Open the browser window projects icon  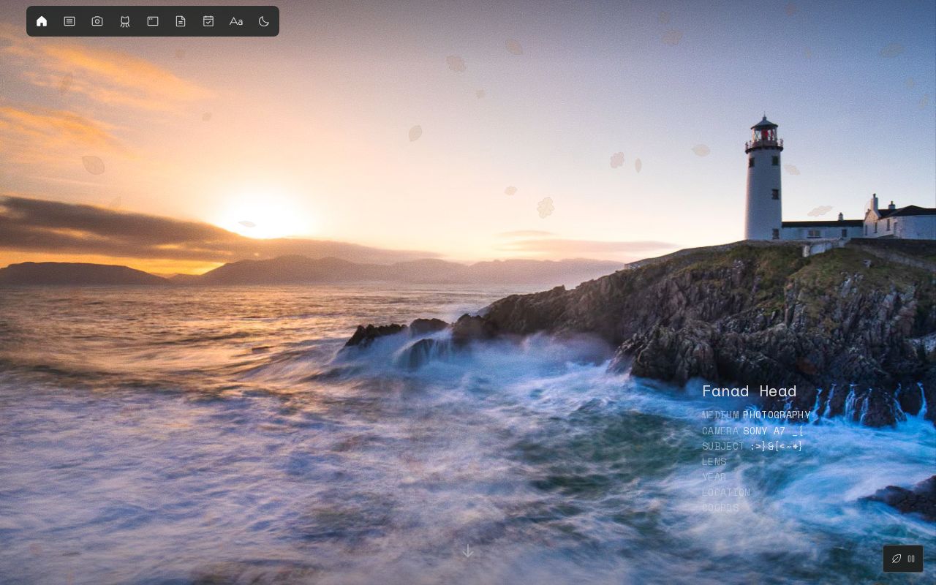click(153, 21)
